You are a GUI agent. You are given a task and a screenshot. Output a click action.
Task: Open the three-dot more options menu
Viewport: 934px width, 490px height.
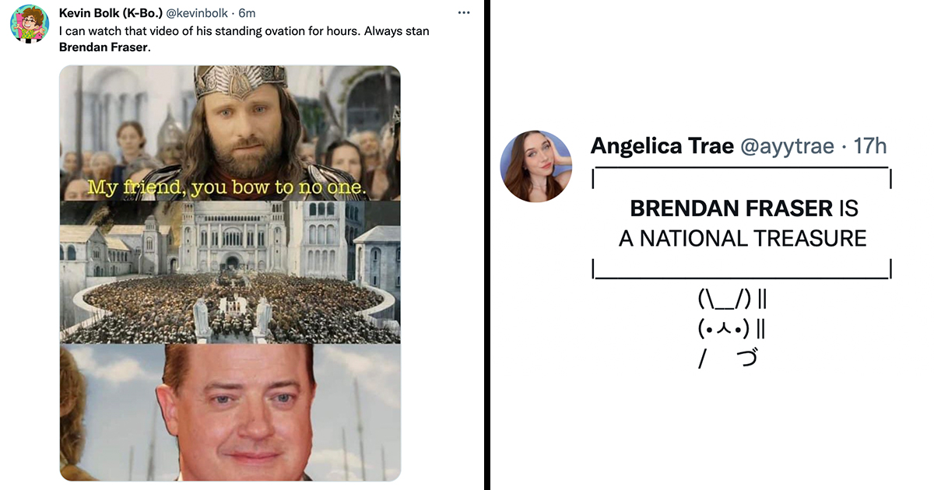tap(464, 13)
